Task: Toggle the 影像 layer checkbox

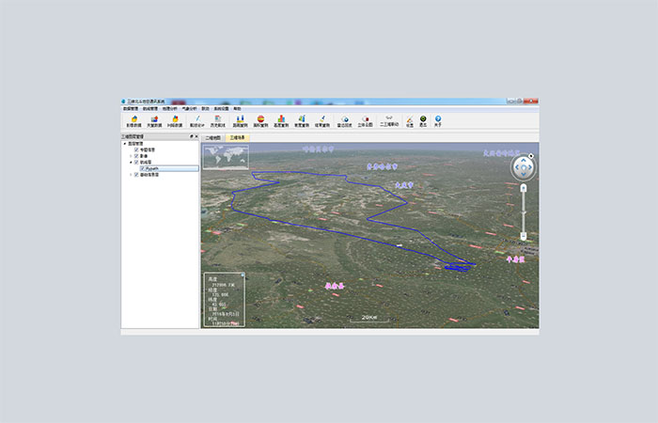Action: (136, 155)
